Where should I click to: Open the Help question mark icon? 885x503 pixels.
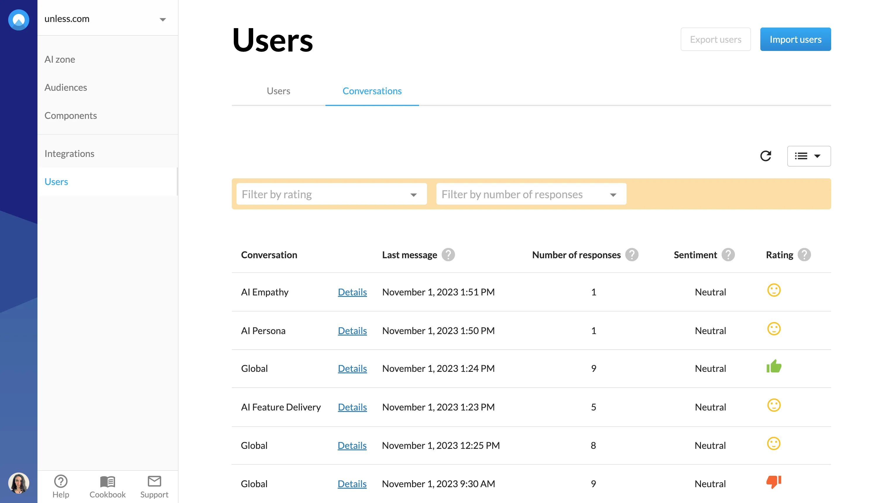[x=61, y=481]
